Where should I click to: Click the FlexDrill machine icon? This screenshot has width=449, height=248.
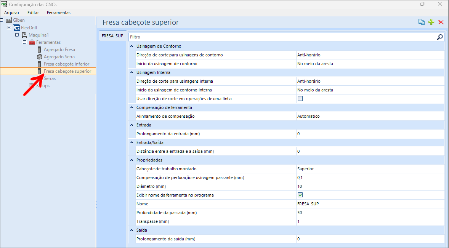pyautogui.click(x=16, y=28)
